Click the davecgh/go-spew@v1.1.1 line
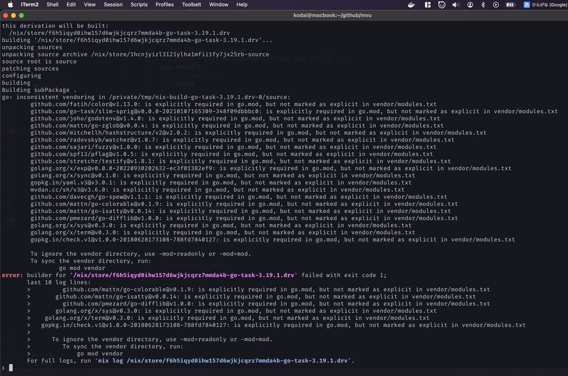 pyautogui.click(x=239, y=196)
